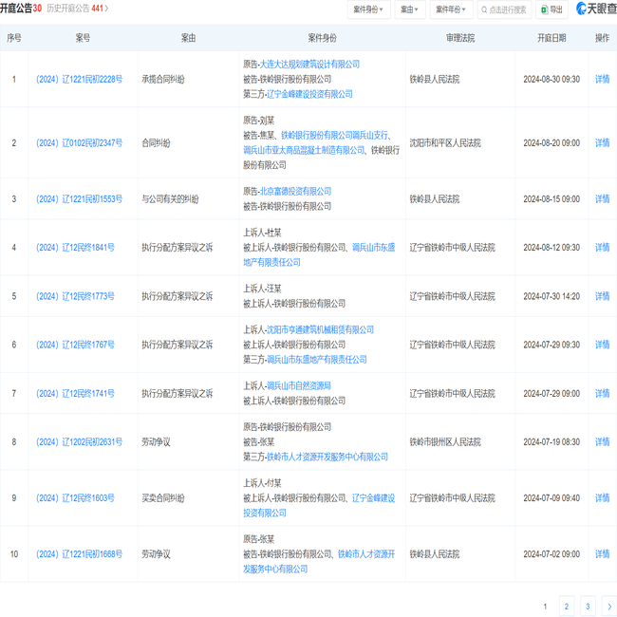
Task: Open case (2024)辽1202民初2631号
Action: (79, 442)
